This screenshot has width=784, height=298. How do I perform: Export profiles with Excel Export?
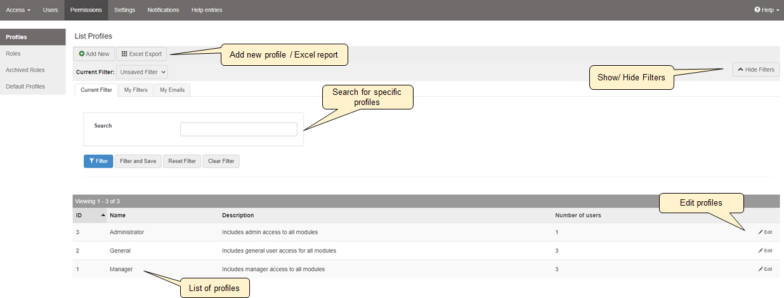[x=142, y=54]
